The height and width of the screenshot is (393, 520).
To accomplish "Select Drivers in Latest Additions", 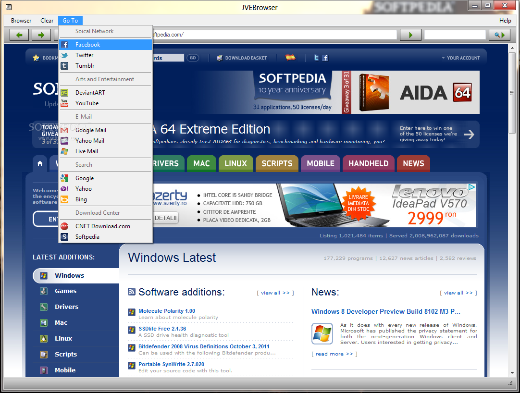I will coord(67,307).
